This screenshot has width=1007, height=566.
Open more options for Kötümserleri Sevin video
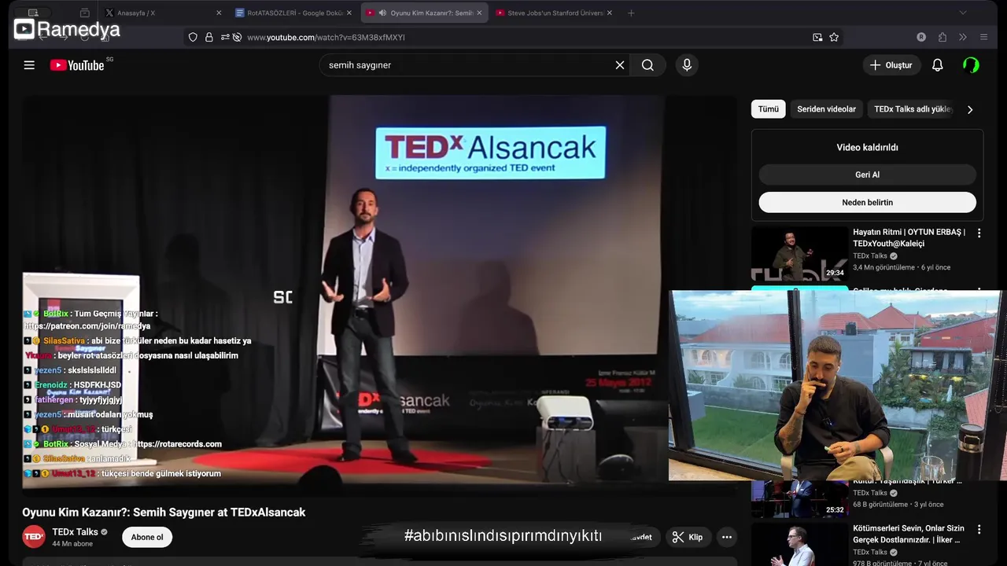pyautogui.click(x=979, y=530)
